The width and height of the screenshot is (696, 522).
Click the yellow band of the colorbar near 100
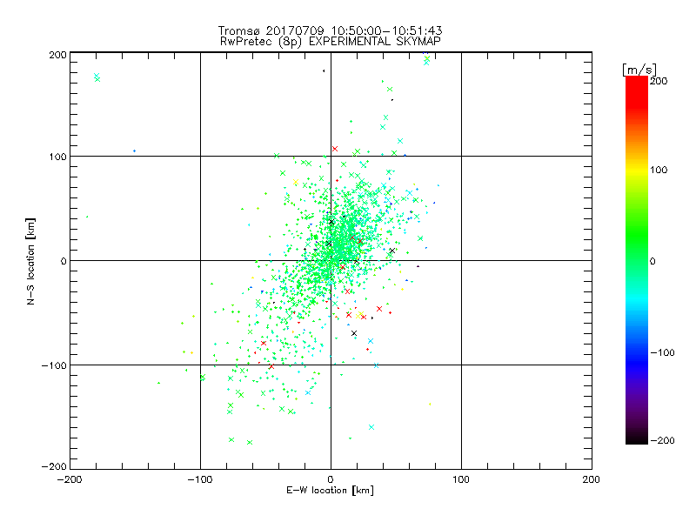click(x=637, y=170)
